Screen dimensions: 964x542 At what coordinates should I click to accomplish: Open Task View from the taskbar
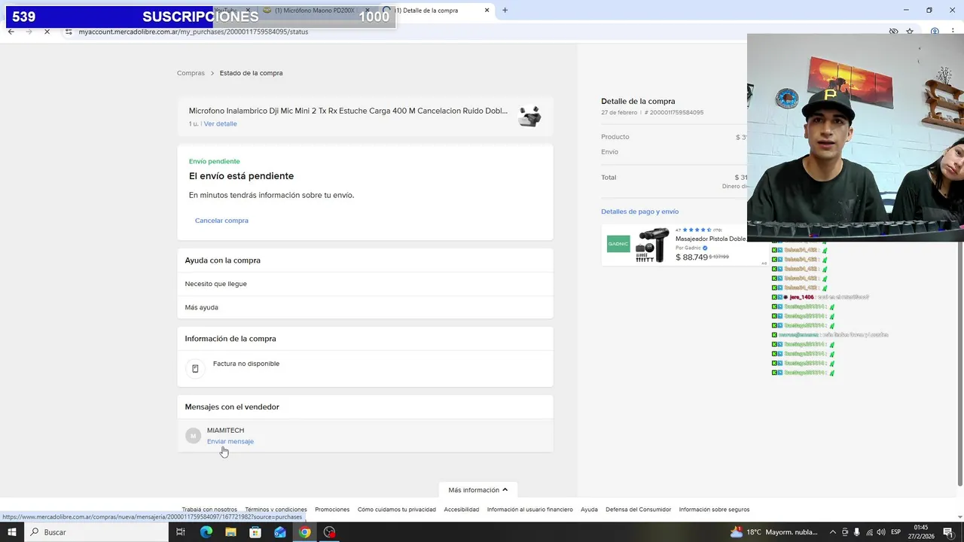(181, 532)
